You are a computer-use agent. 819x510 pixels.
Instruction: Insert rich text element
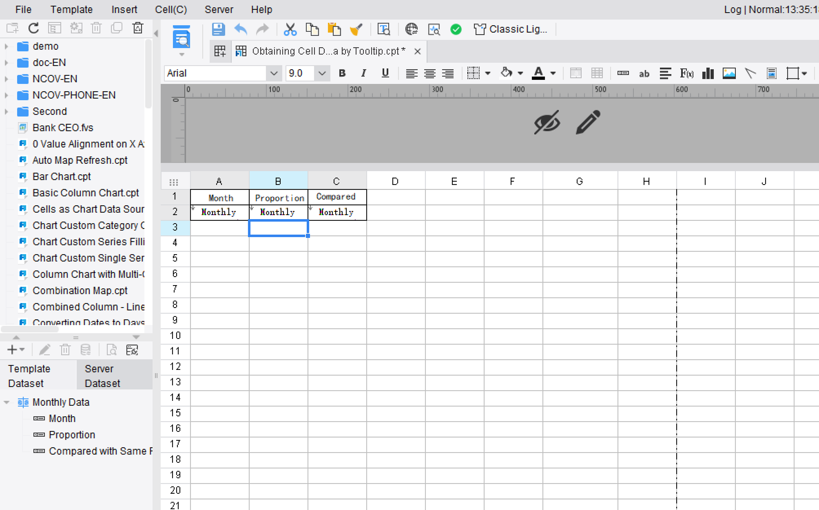(665, 73)
